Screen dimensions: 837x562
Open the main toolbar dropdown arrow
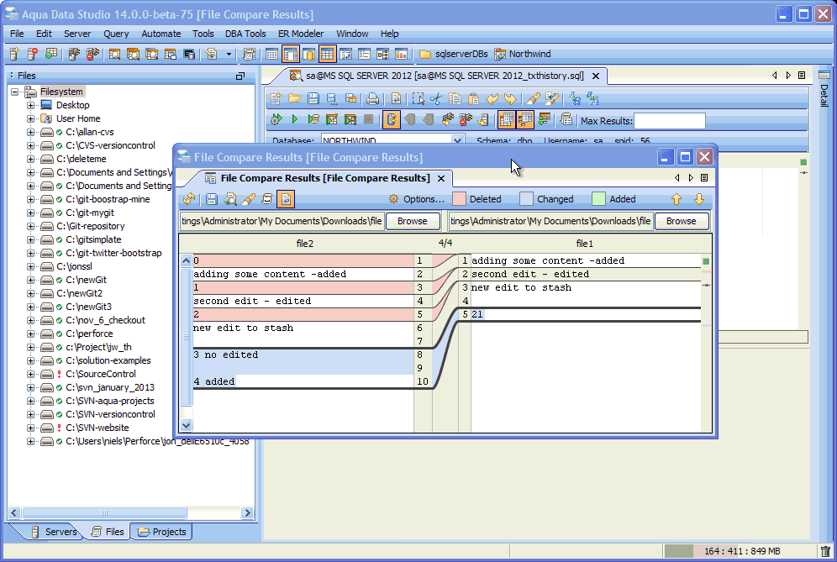coord(229,54)
